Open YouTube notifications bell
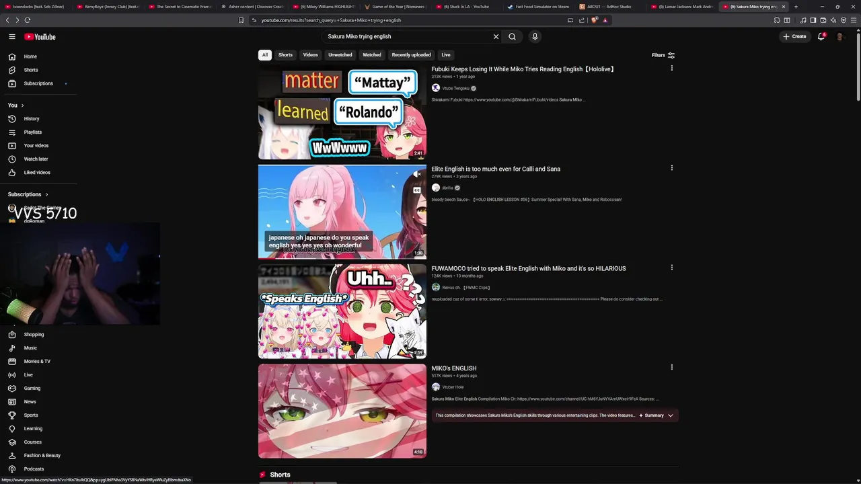 coord(821,36)
